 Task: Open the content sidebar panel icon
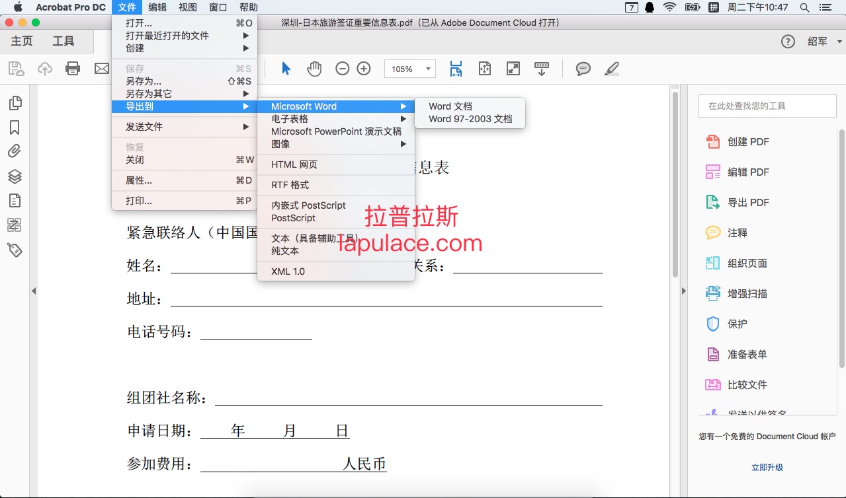click(15, 200)
